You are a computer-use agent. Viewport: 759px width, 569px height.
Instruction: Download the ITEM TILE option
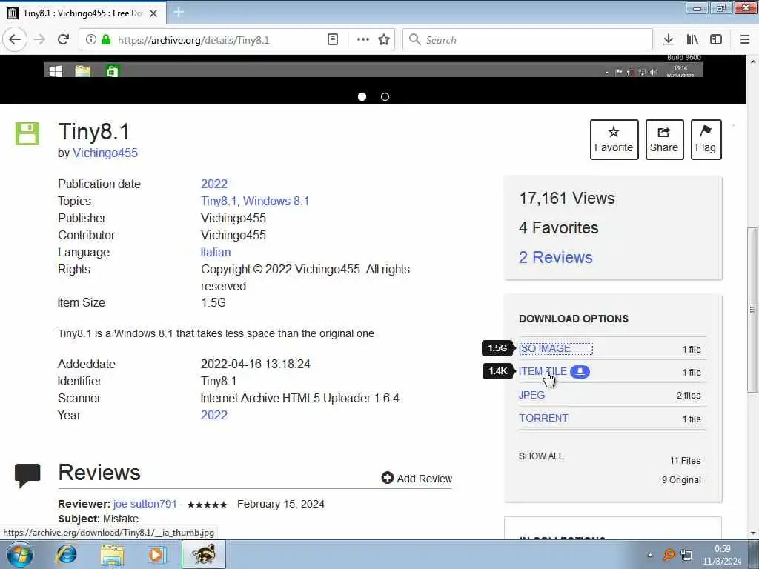point(543,372)
